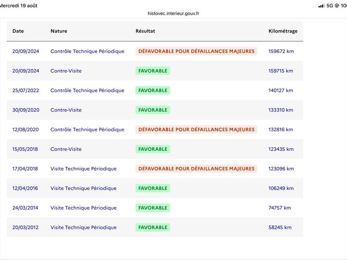Image resolution: width=347 pixels, height=260 pixels.
Task: Select the 20/09/2024 Contrôle Technique Périodique entry
Action: click(155, 51)
